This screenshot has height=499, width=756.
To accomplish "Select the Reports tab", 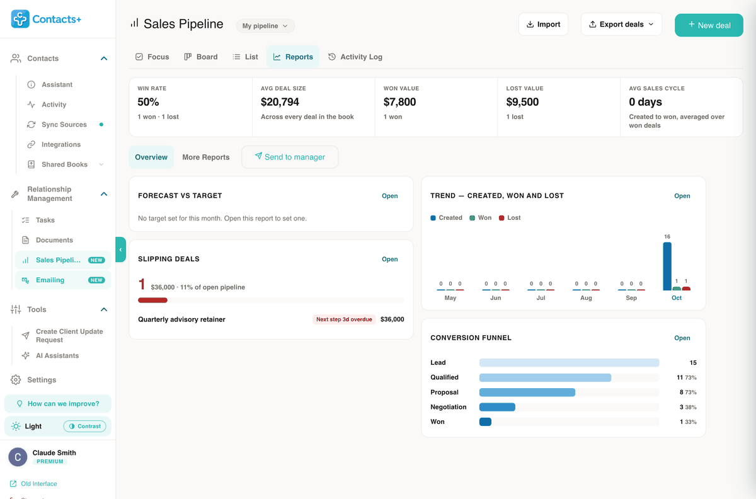I will [x=293, y=57].
